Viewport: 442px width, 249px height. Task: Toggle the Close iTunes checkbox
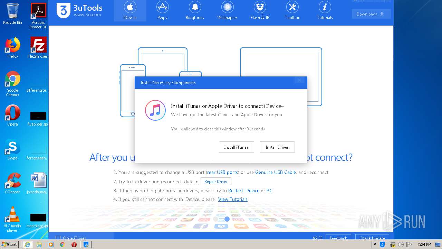pos(58,238)
